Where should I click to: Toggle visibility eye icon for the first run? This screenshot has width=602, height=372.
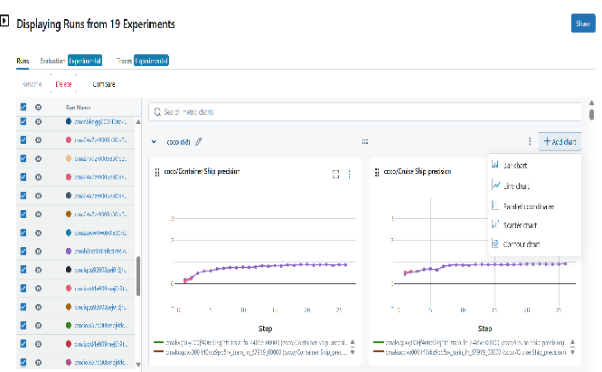click(x=39, y=120)
